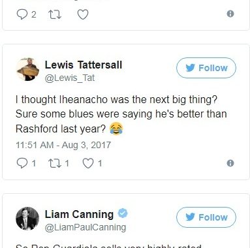250x248 pixels.
Task: Open info icon on top tweet
Action: coord(230,14)
